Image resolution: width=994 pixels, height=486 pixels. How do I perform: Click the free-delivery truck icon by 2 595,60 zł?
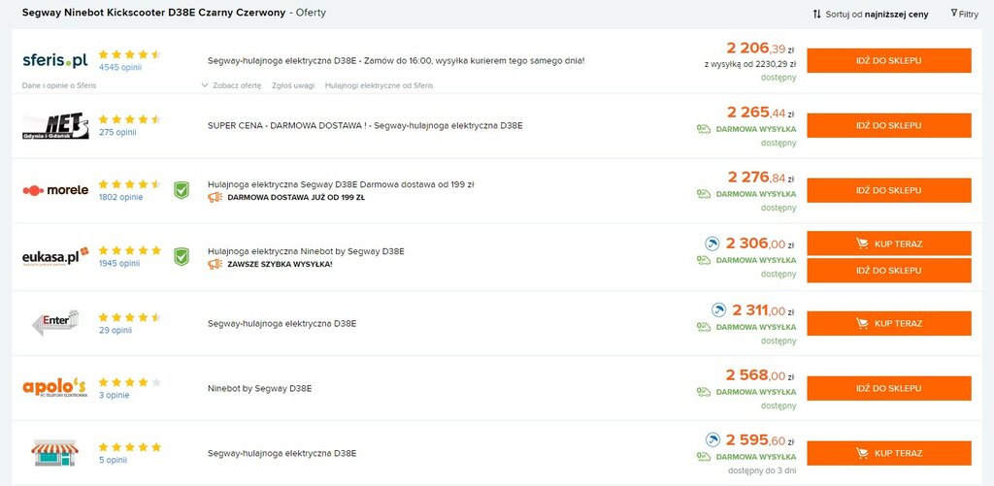pyautogui.click(x=704, y=456)
